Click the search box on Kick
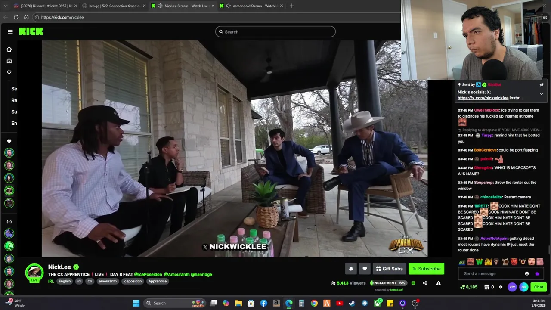Viewport: 551px width, 310px height. [275, 31]
